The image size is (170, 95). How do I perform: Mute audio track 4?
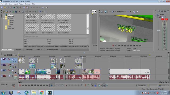[10, 76]
